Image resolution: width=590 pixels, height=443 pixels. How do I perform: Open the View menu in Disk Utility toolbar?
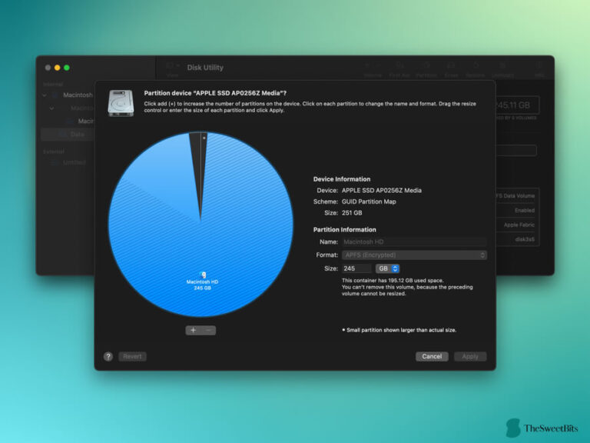(172, 69)
